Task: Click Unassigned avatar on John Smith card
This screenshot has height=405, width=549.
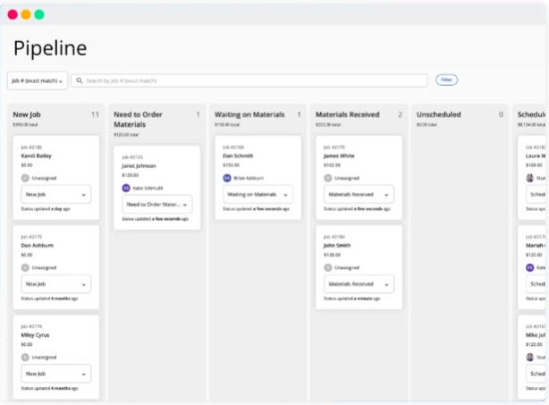Action: [328, 267]
